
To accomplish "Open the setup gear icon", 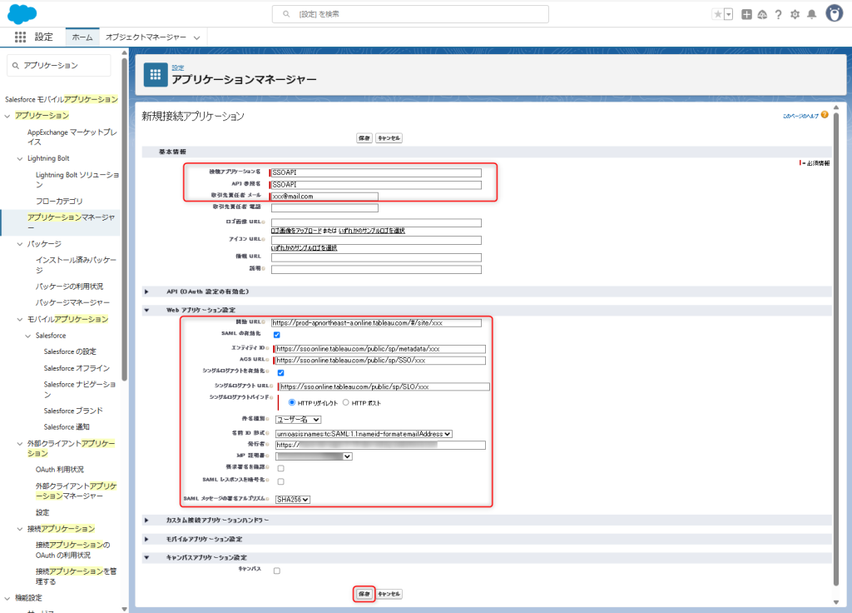I will click(x=795, y=15).
